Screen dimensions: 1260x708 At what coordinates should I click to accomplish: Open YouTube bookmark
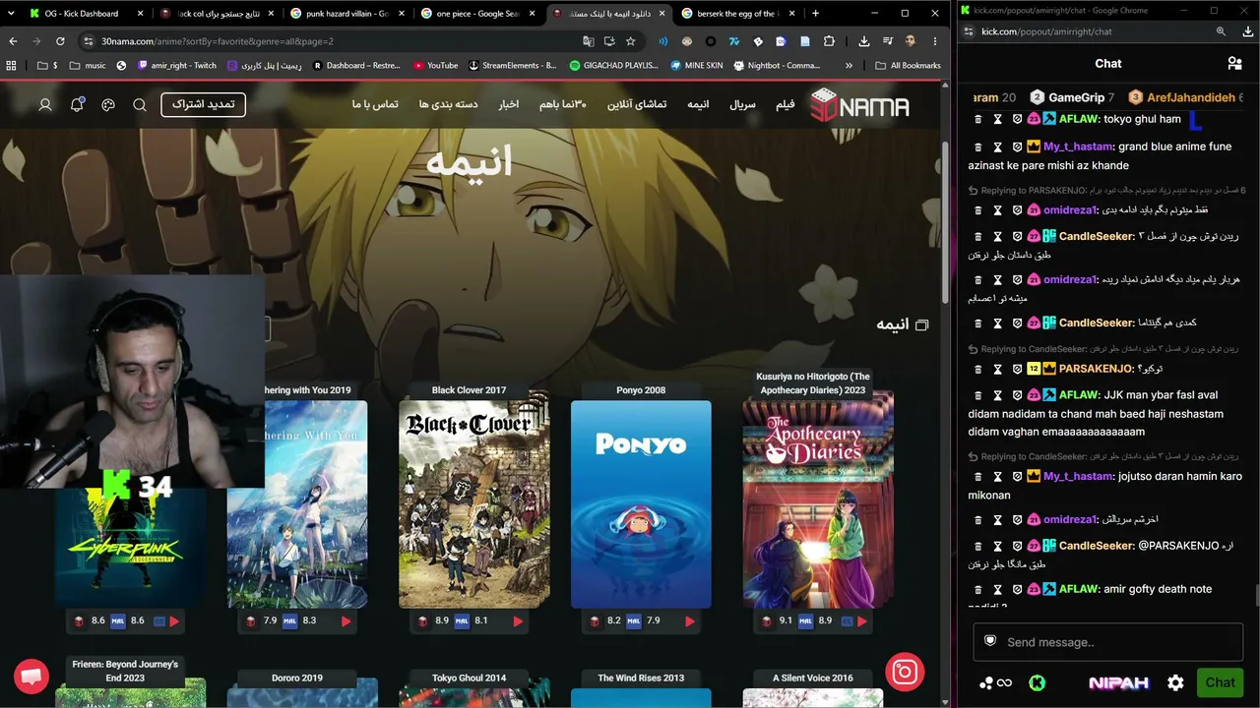(435, 66)
